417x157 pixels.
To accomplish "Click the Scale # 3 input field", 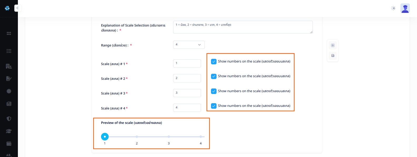I will 187,93.
